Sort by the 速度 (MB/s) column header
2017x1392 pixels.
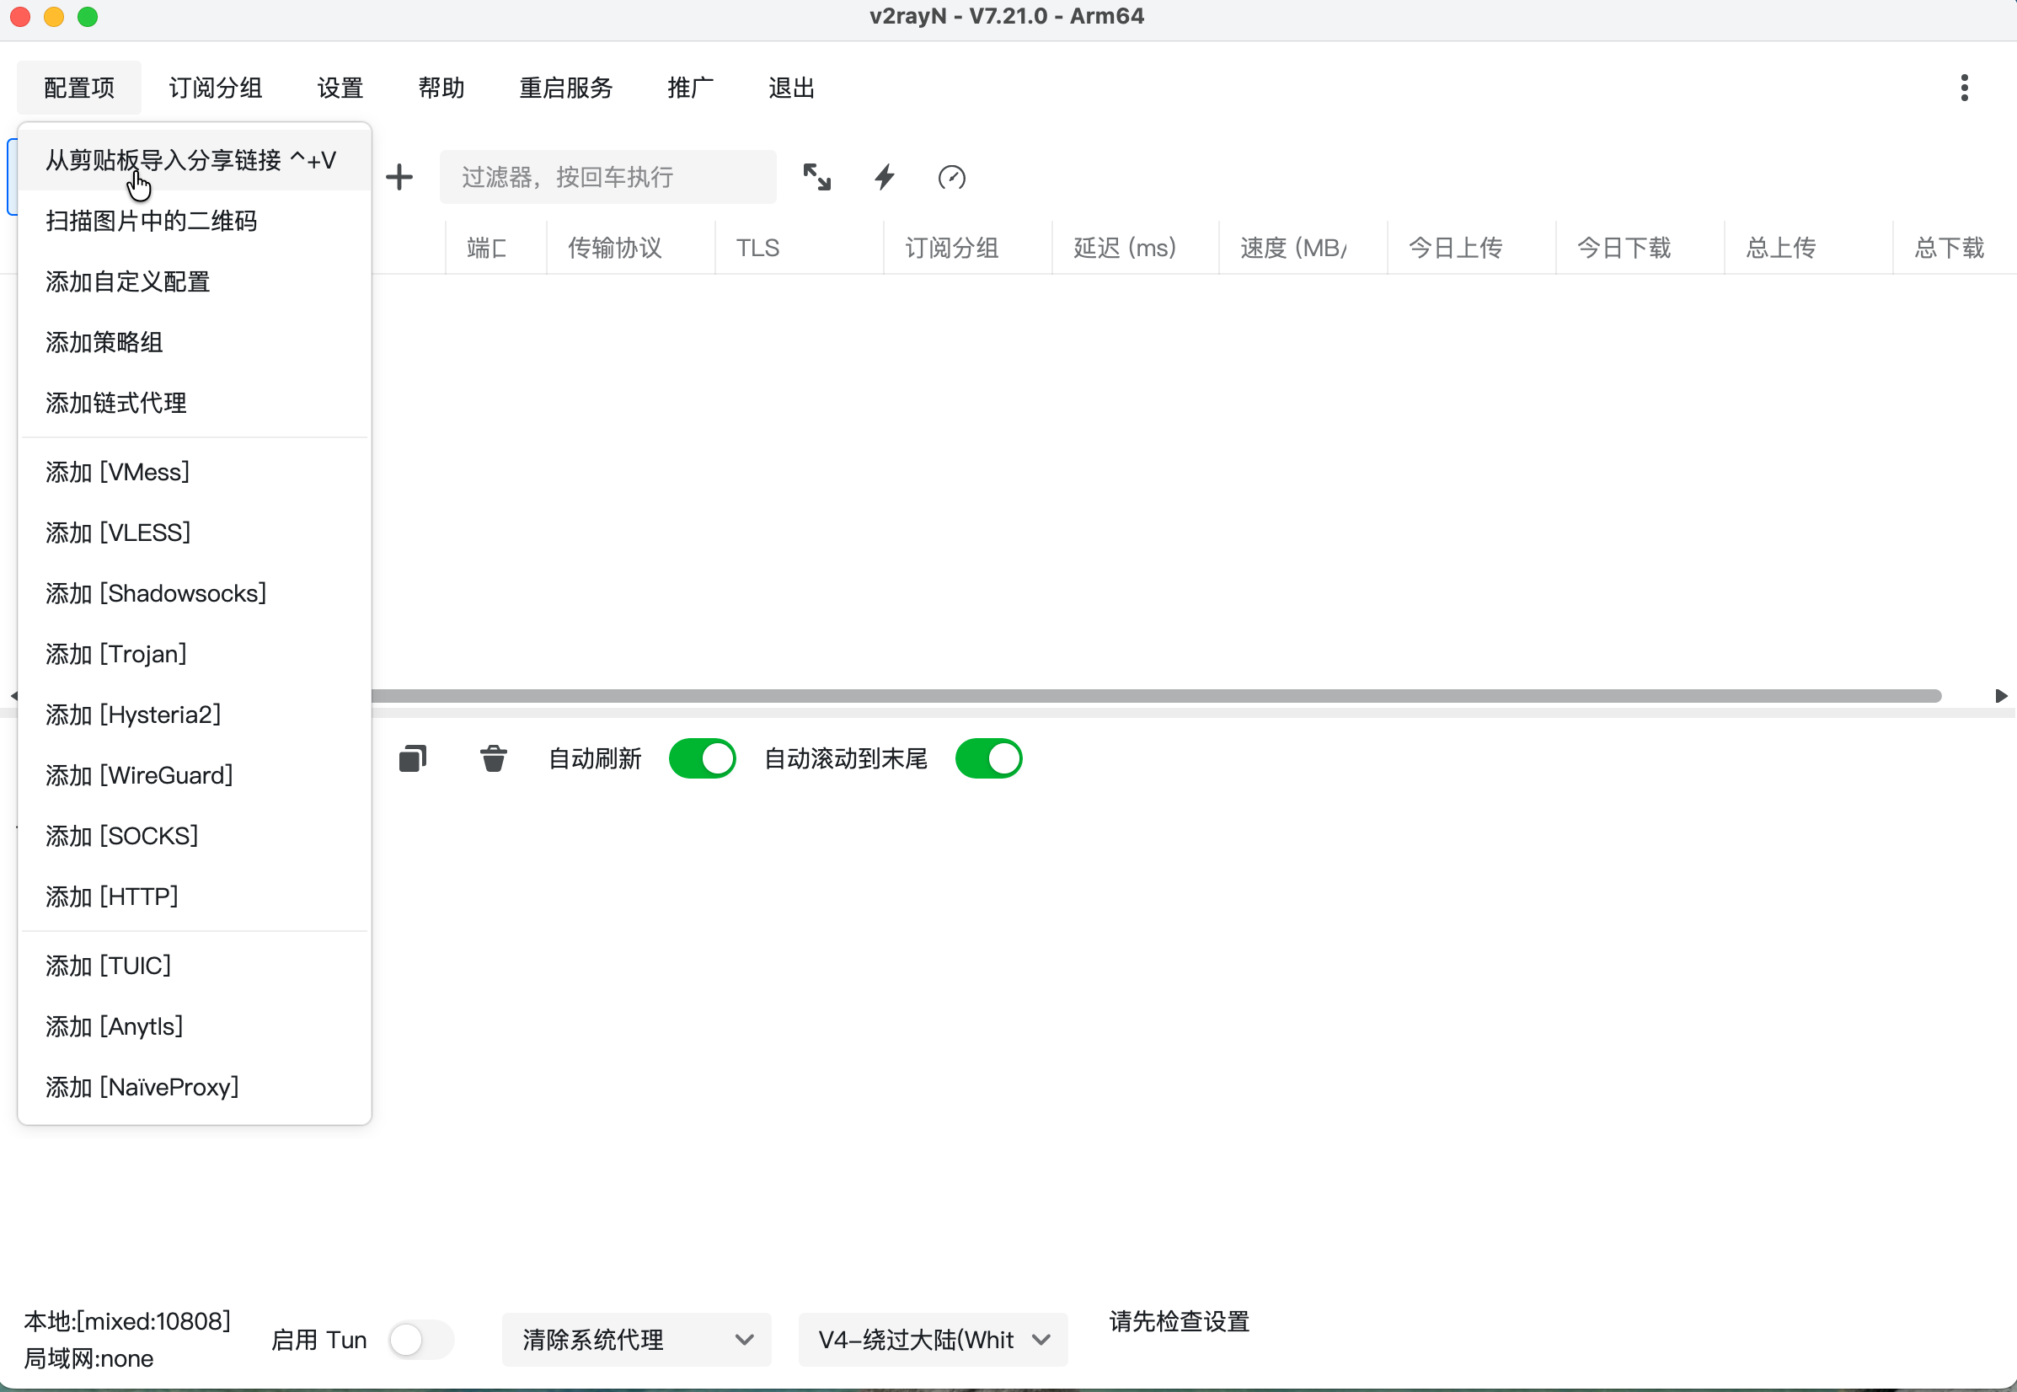[x=1303, y=248]
